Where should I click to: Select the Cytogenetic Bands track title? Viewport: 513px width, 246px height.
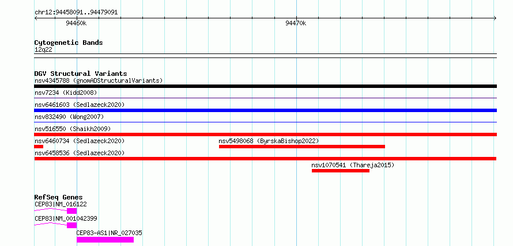point(69,43)
